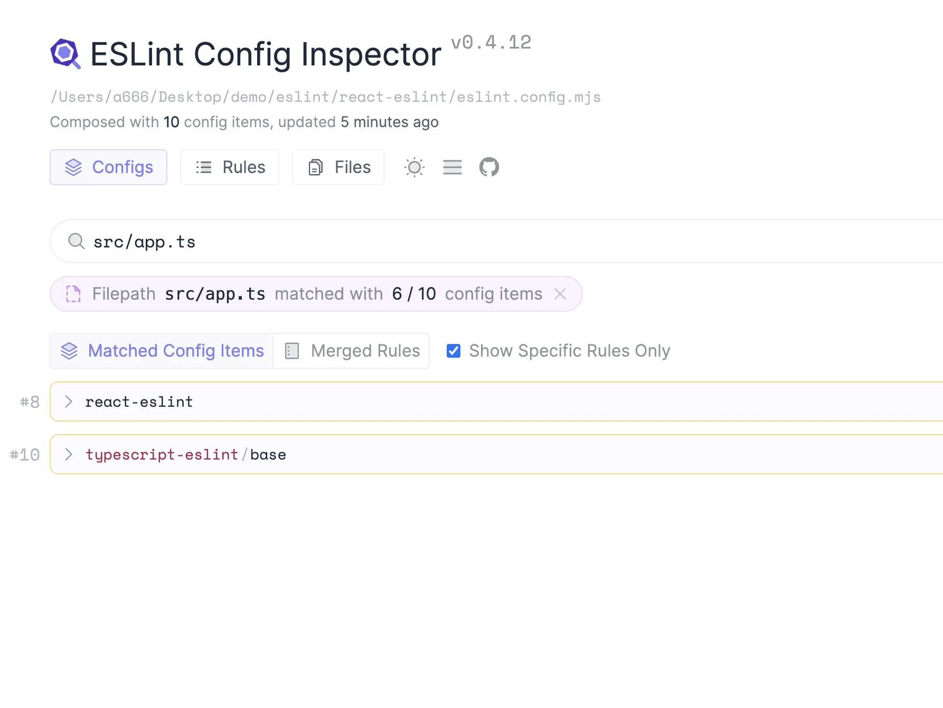Toggle dark mode with the sun icon
The image size is (943, 708).
pyautogui.click(x=414, y=167)
